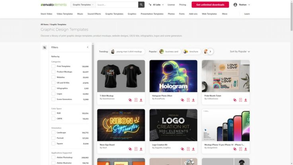Open the Sort by Popular dropdown
This screenshot has width=293, height=165.
point(240,51)
